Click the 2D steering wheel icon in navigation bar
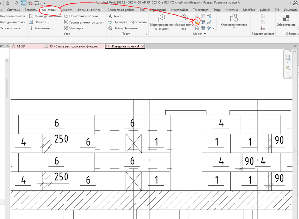299x219 pixels. click(287, 57)
